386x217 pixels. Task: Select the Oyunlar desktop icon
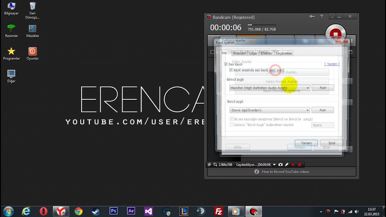point(33,54)
